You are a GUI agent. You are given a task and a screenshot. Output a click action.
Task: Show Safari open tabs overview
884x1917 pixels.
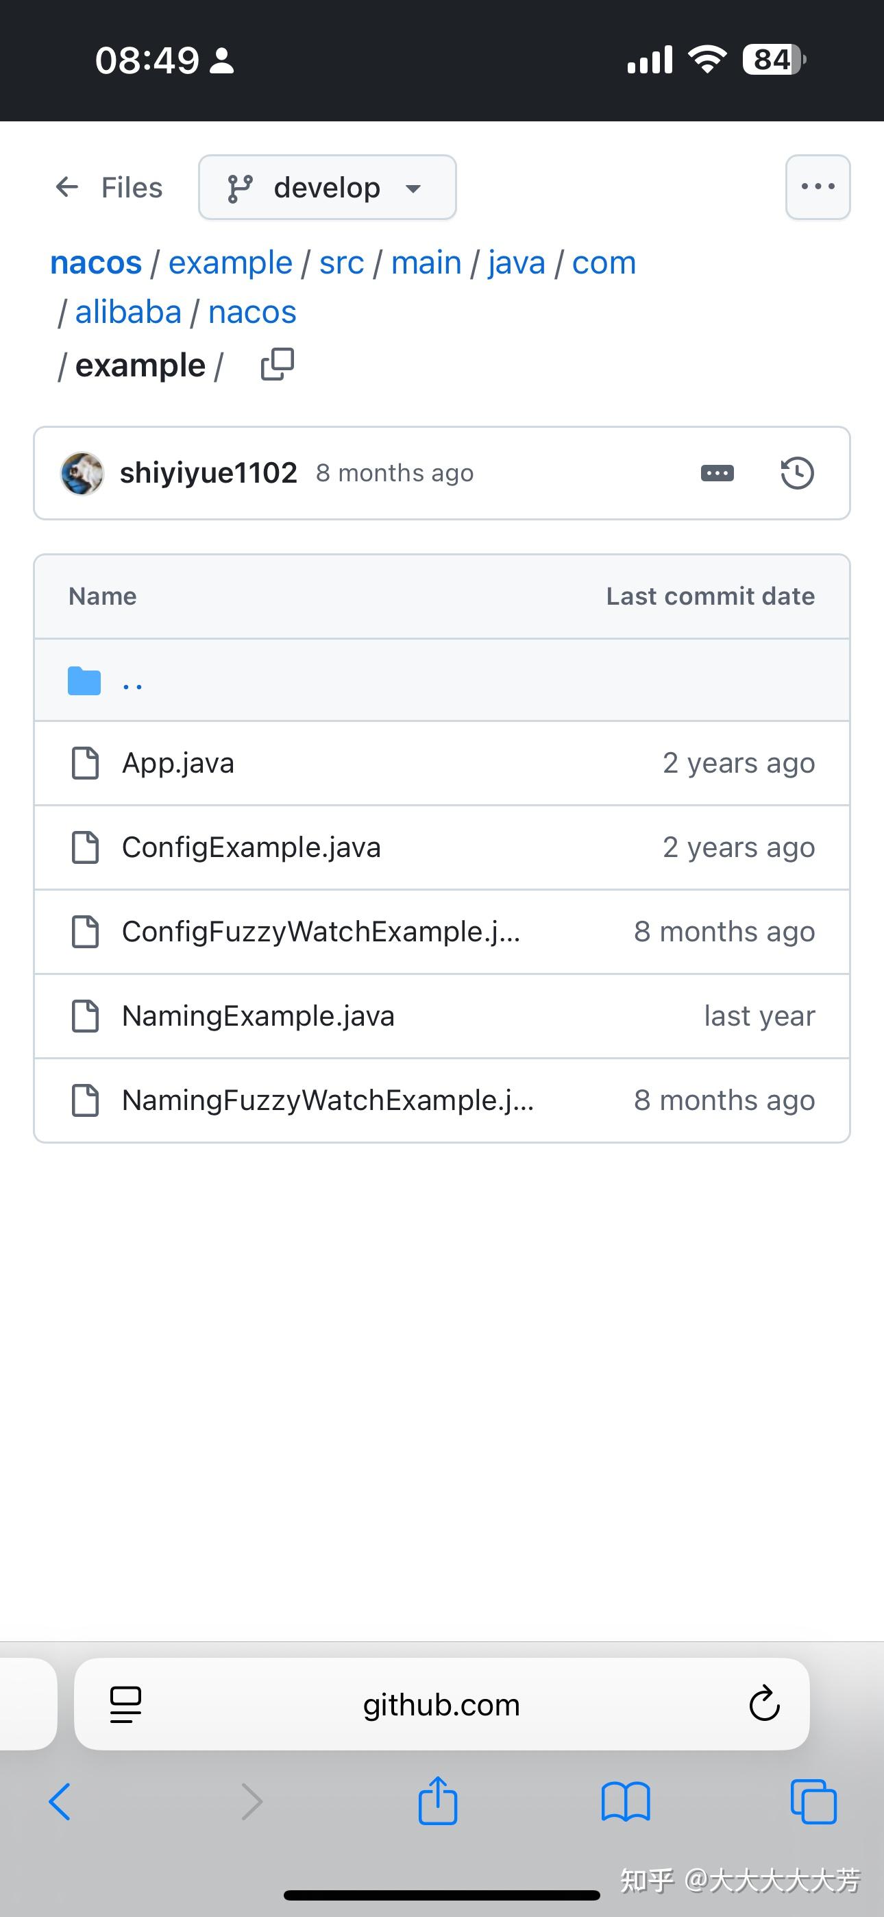click(813, 1802)
